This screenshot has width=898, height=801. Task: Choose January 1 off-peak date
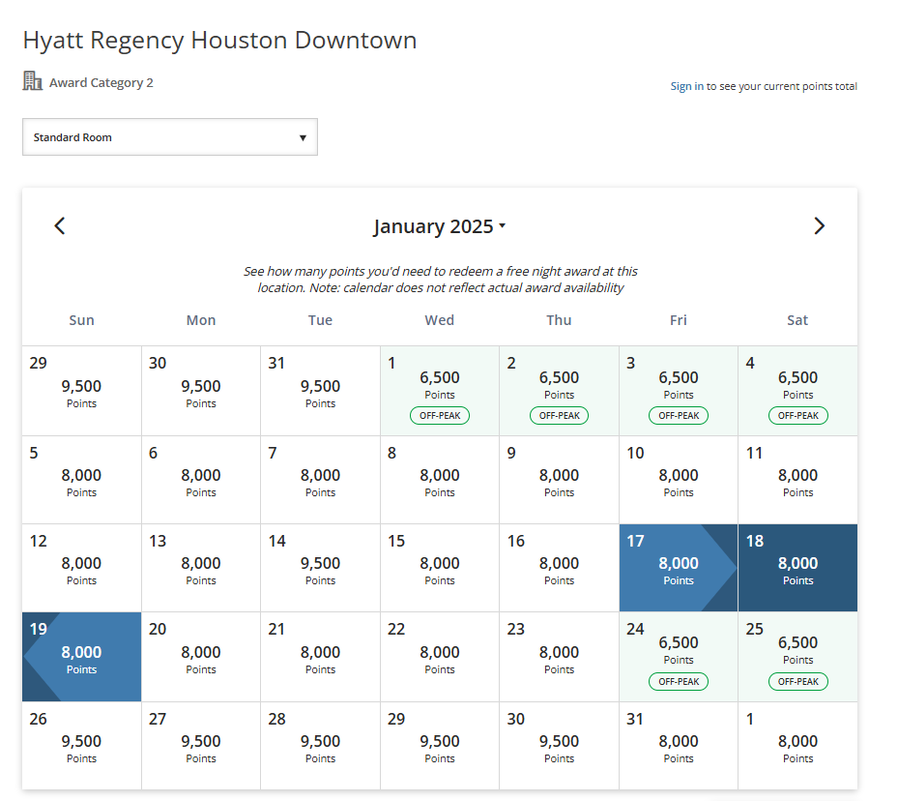point(440,391)
